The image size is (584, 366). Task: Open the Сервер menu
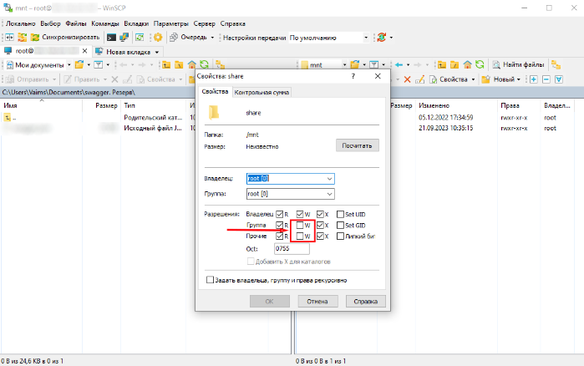pyautogui.click(x=204, y=23)
